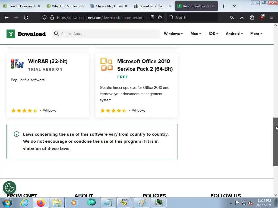This screenshot has width=278, height=208.
Task: Expand the More dropdown menu
Action: pyautogui.click(x=256, y=34)
